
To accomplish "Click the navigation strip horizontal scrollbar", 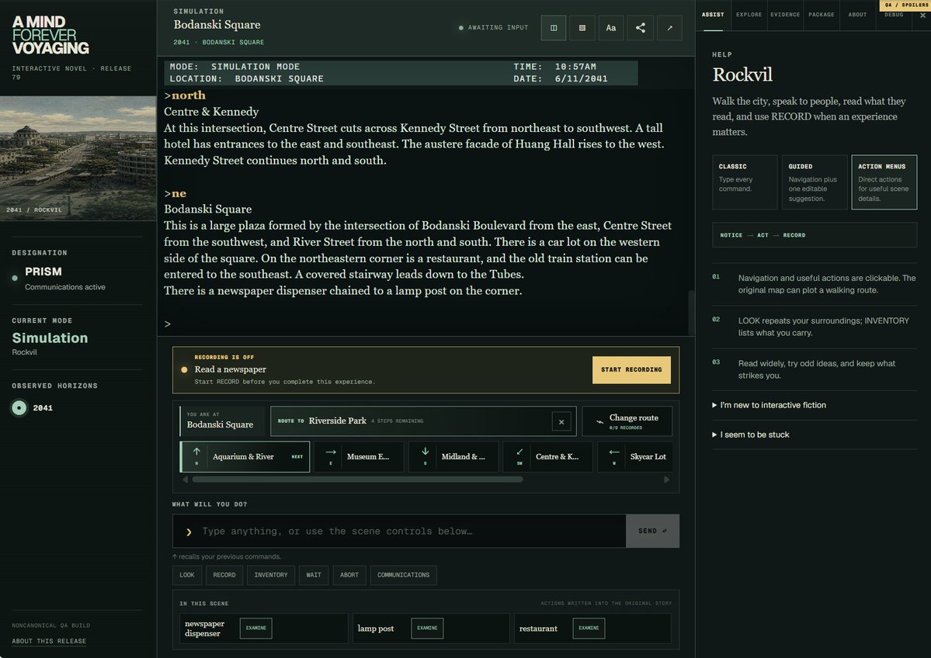I will (x=357, y=480).
